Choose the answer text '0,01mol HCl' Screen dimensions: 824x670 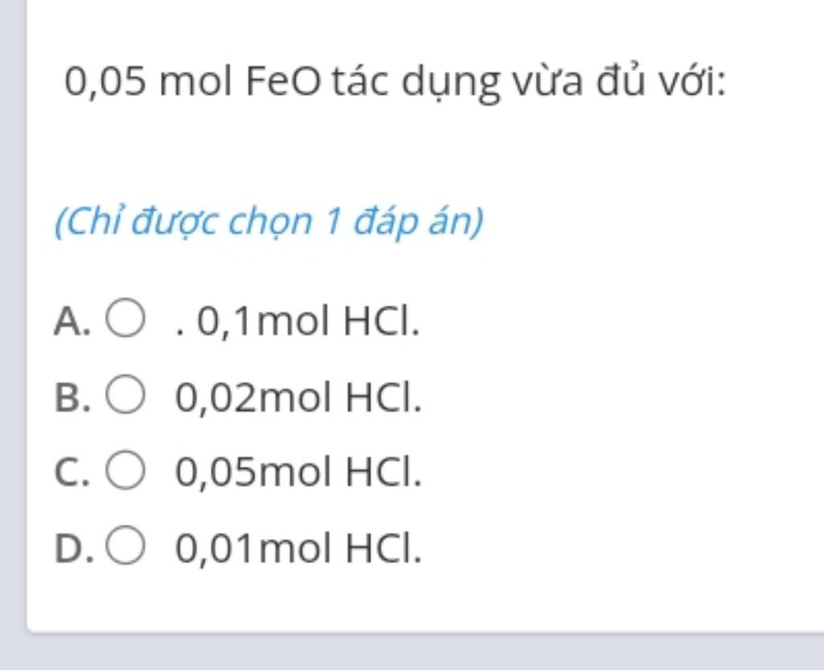[x=298, y=549]
